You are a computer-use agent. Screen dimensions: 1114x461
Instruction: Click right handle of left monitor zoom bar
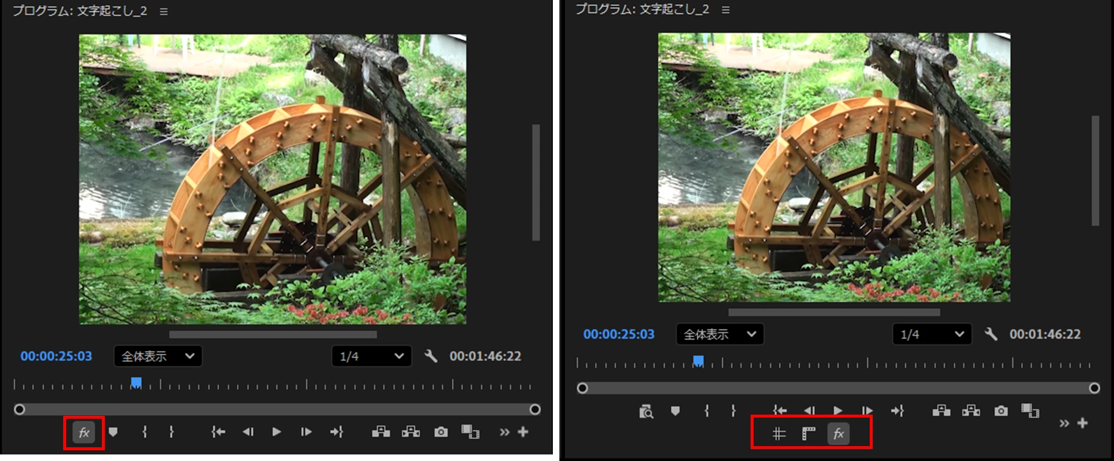535,409
